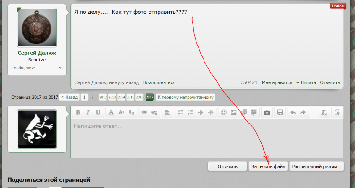The image size is (355, 188).
Task: Open 'Расширенный режим...' editor
Action: pos(317,166)
